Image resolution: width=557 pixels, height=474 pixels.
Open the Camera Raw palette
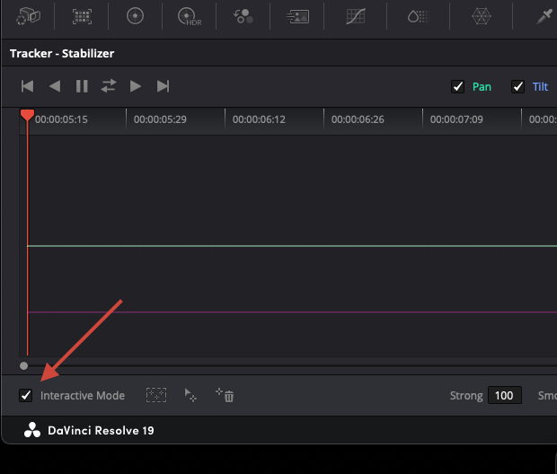coord(29,15)
